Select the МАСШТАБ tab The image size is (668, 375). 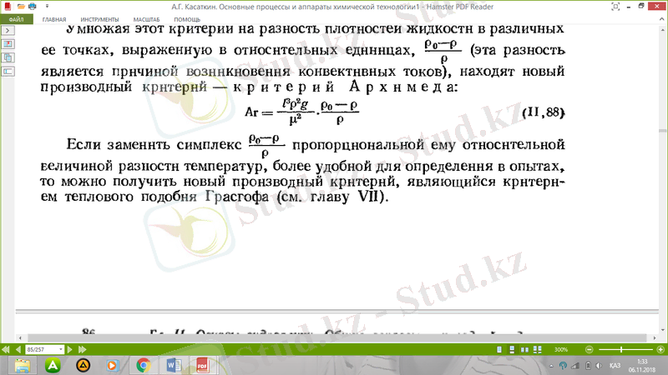click(x=146, y=19)
